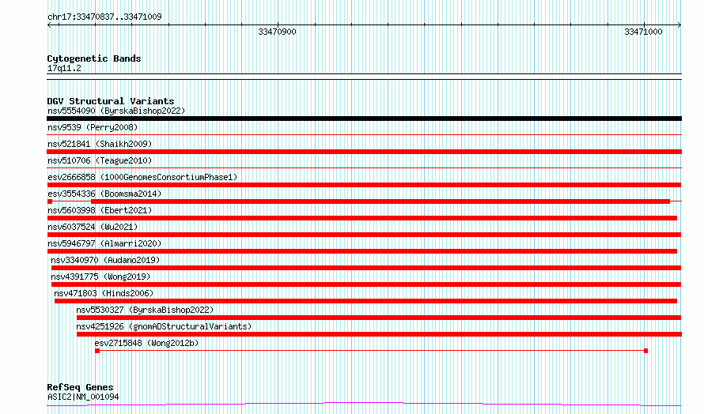This screenshot has width=704, height=414.
Task: Select variant nsv5554090 (ByrskaBishop2022) label
Action: point(116,111)
